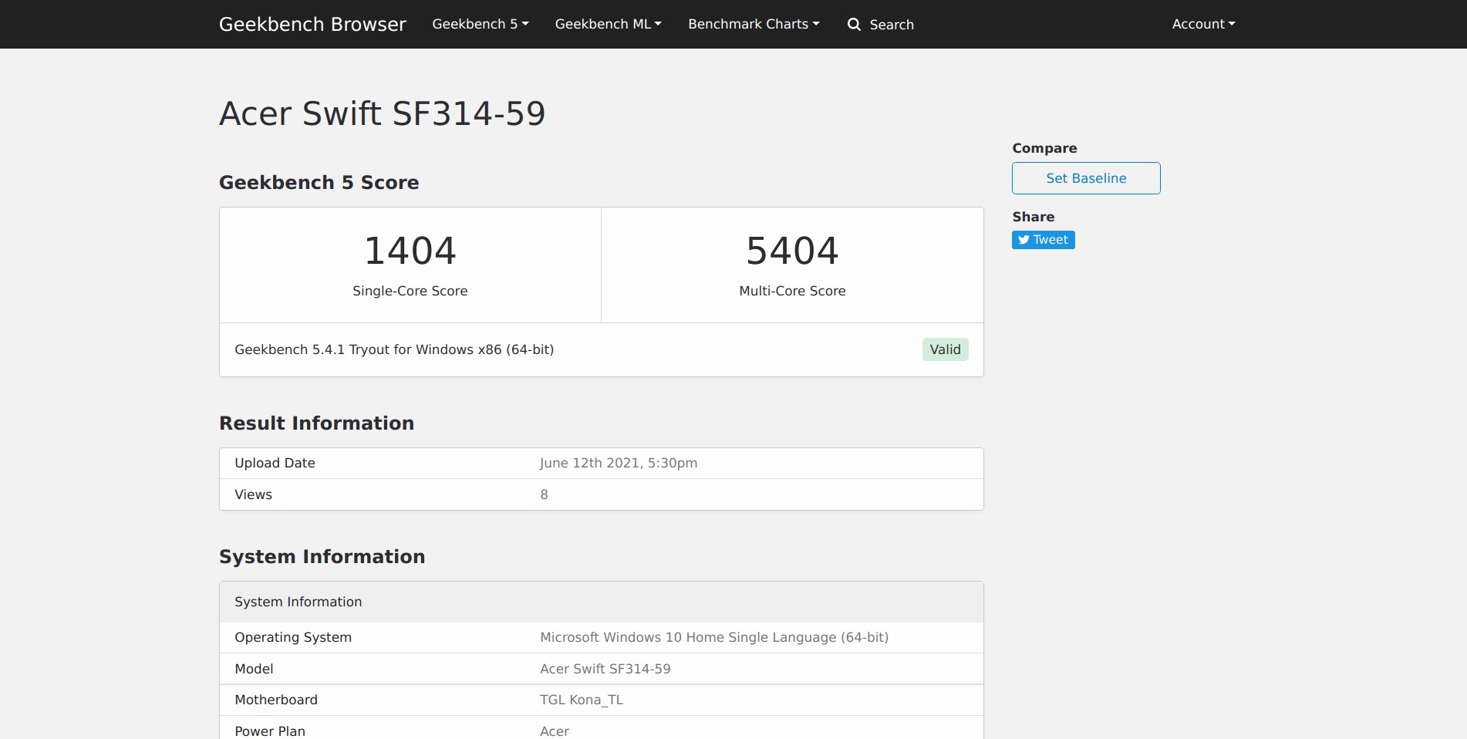This screenshot has width=1467, height=739.
Task: Click the search magnifier icon
Action: click(x=854, y=24)
